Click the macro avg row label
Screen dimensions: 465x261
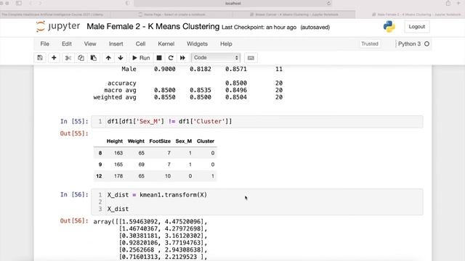click(120, 90)
